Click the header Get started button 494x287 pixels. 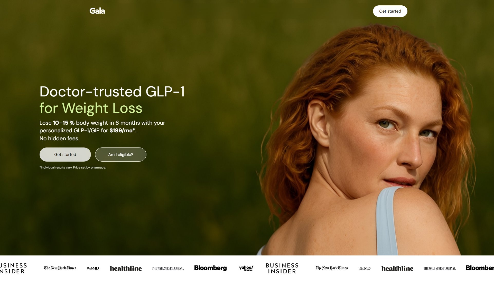(390, 11)
